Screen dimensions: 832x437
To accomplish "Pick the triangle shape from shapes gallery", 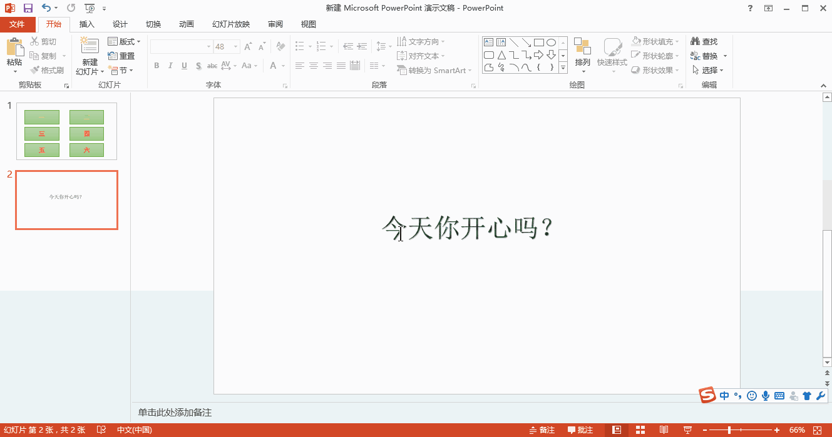I will coord(501,55).
